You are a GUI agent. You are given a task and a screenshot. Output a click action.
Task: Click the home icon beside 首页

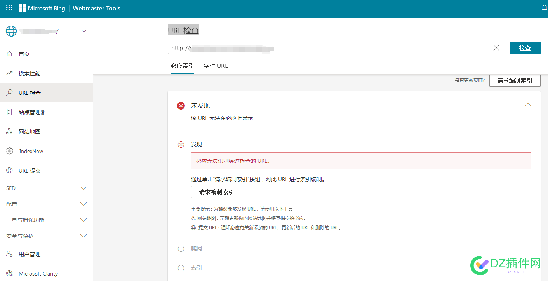[x=10, y=54]
